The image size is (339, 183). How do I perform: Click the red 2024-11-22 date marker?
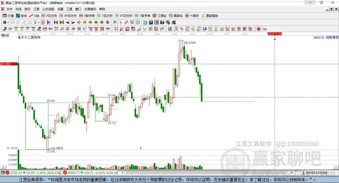[x=274, y=34]
